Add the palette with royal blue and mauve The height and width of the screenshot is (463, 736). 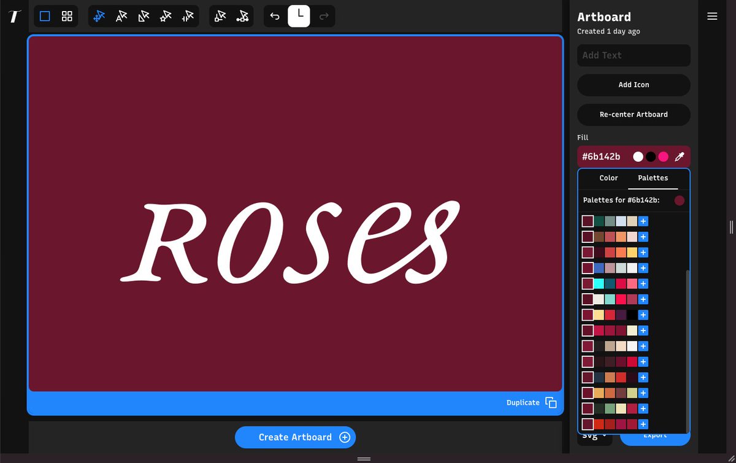(x=643, y=268)
